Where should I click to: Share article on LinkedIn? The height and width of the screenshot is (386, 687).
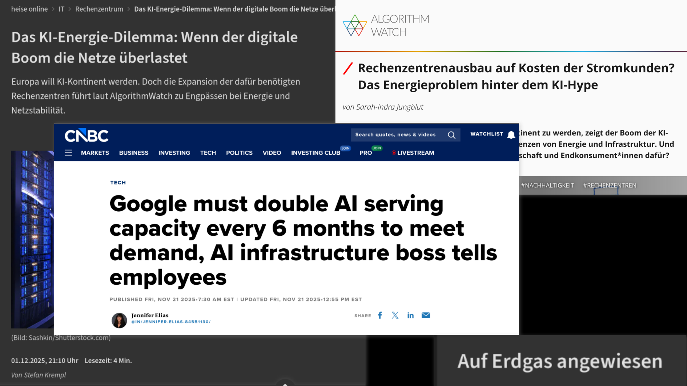[410, 315]
